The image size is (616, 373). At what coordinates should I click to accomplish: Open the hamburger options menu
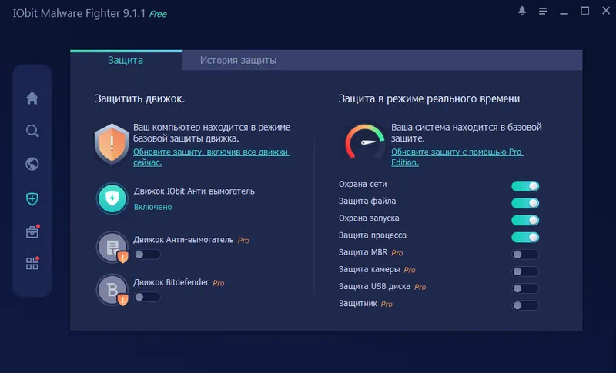[543, 11]
